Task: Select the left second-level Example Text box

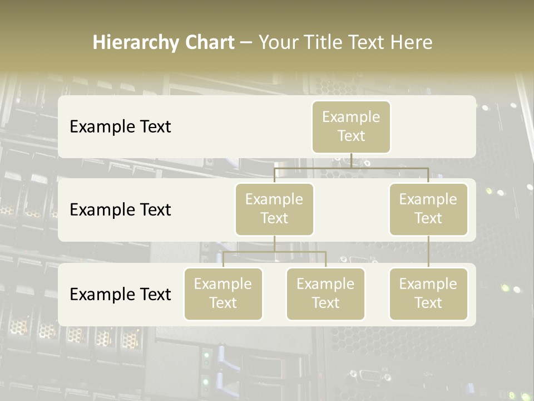Action: 274,209
